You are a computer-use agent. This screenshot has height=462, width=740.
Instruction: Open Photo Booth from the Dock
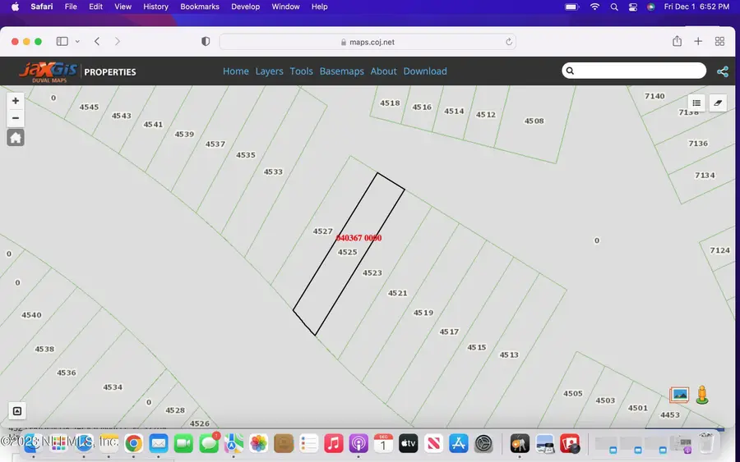(x=570, y=443)
